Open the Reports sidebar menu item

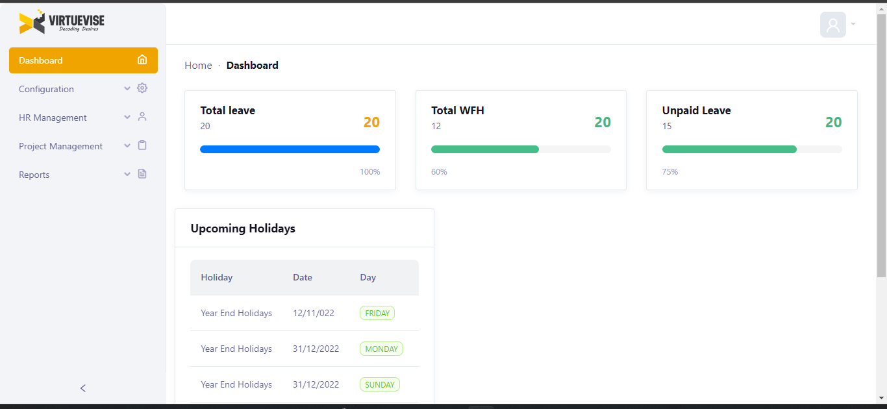[x=34, y=175]
